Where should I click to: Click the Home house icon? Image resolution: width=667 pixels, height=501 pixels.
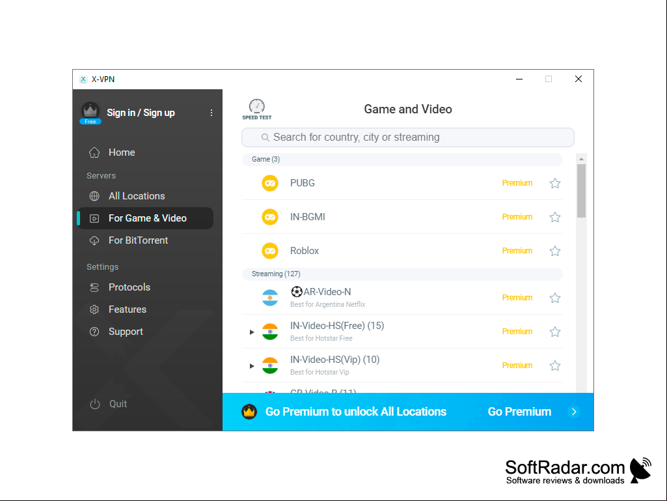[x=94, y=152]
